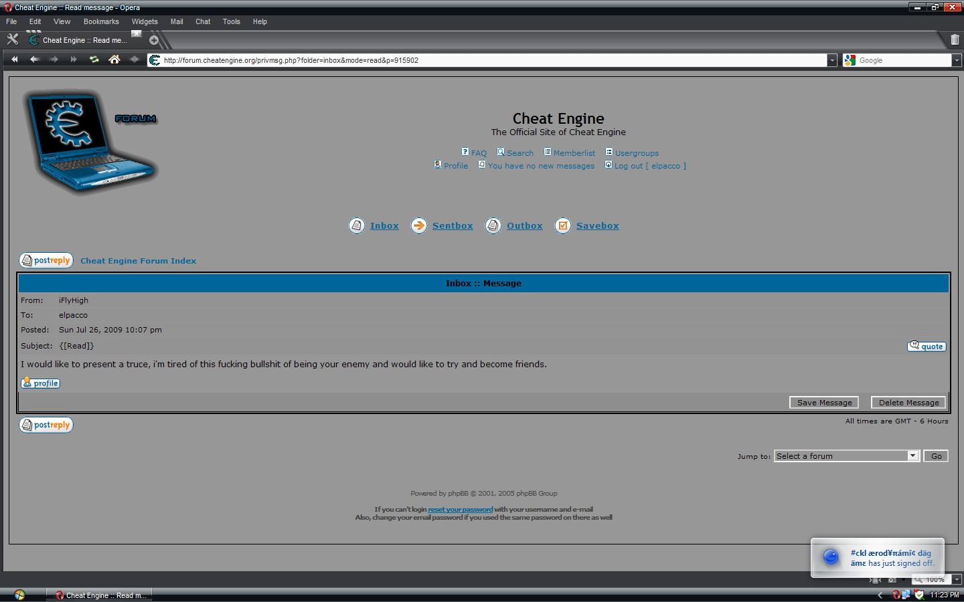Open the closed tabs trash can

point(955,40)
